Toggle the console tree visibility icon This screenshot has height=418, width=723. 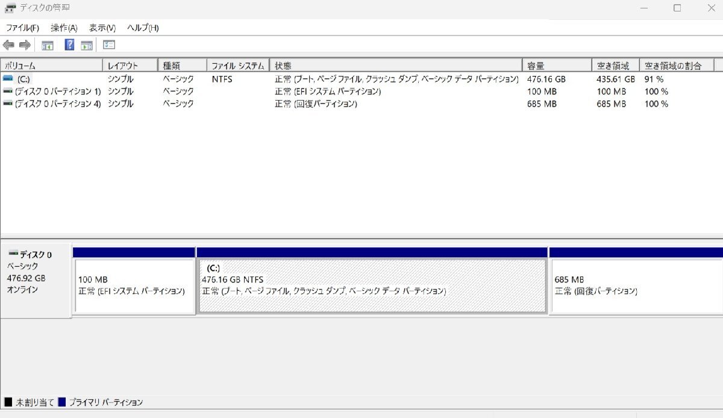click(x=47, y=45)
